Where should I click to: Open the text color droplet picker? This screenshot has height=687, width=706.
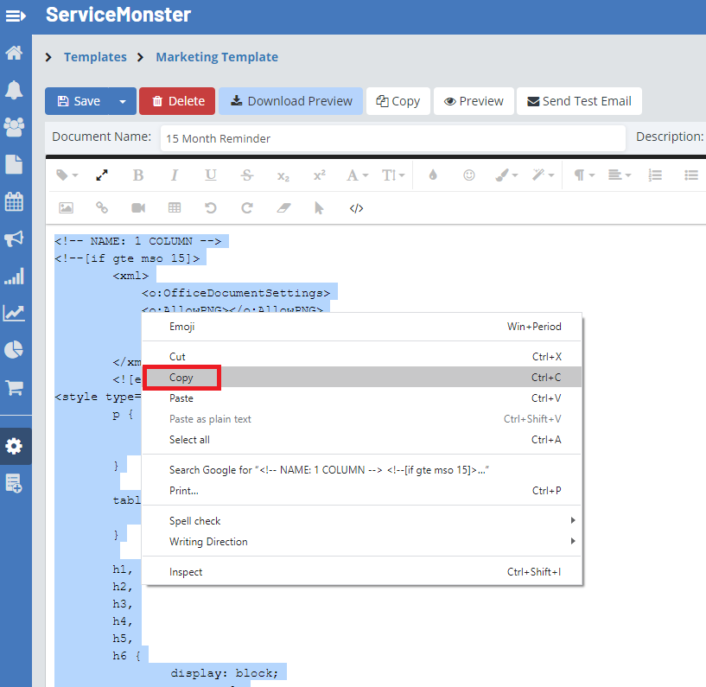click(433, 175)
